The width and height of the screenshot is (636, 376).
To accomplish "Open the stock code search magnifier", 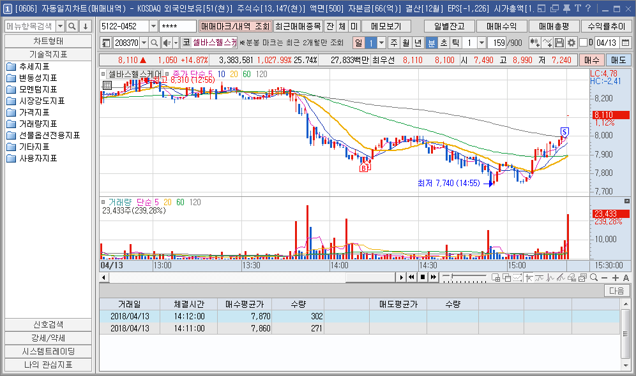I will [154, 43].
